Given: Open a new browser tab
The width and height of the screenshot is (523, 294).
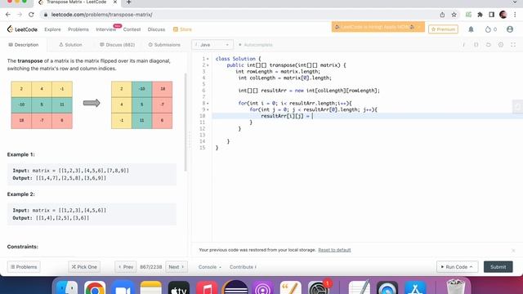Looking at the screenshot, I should click(129, 2).
